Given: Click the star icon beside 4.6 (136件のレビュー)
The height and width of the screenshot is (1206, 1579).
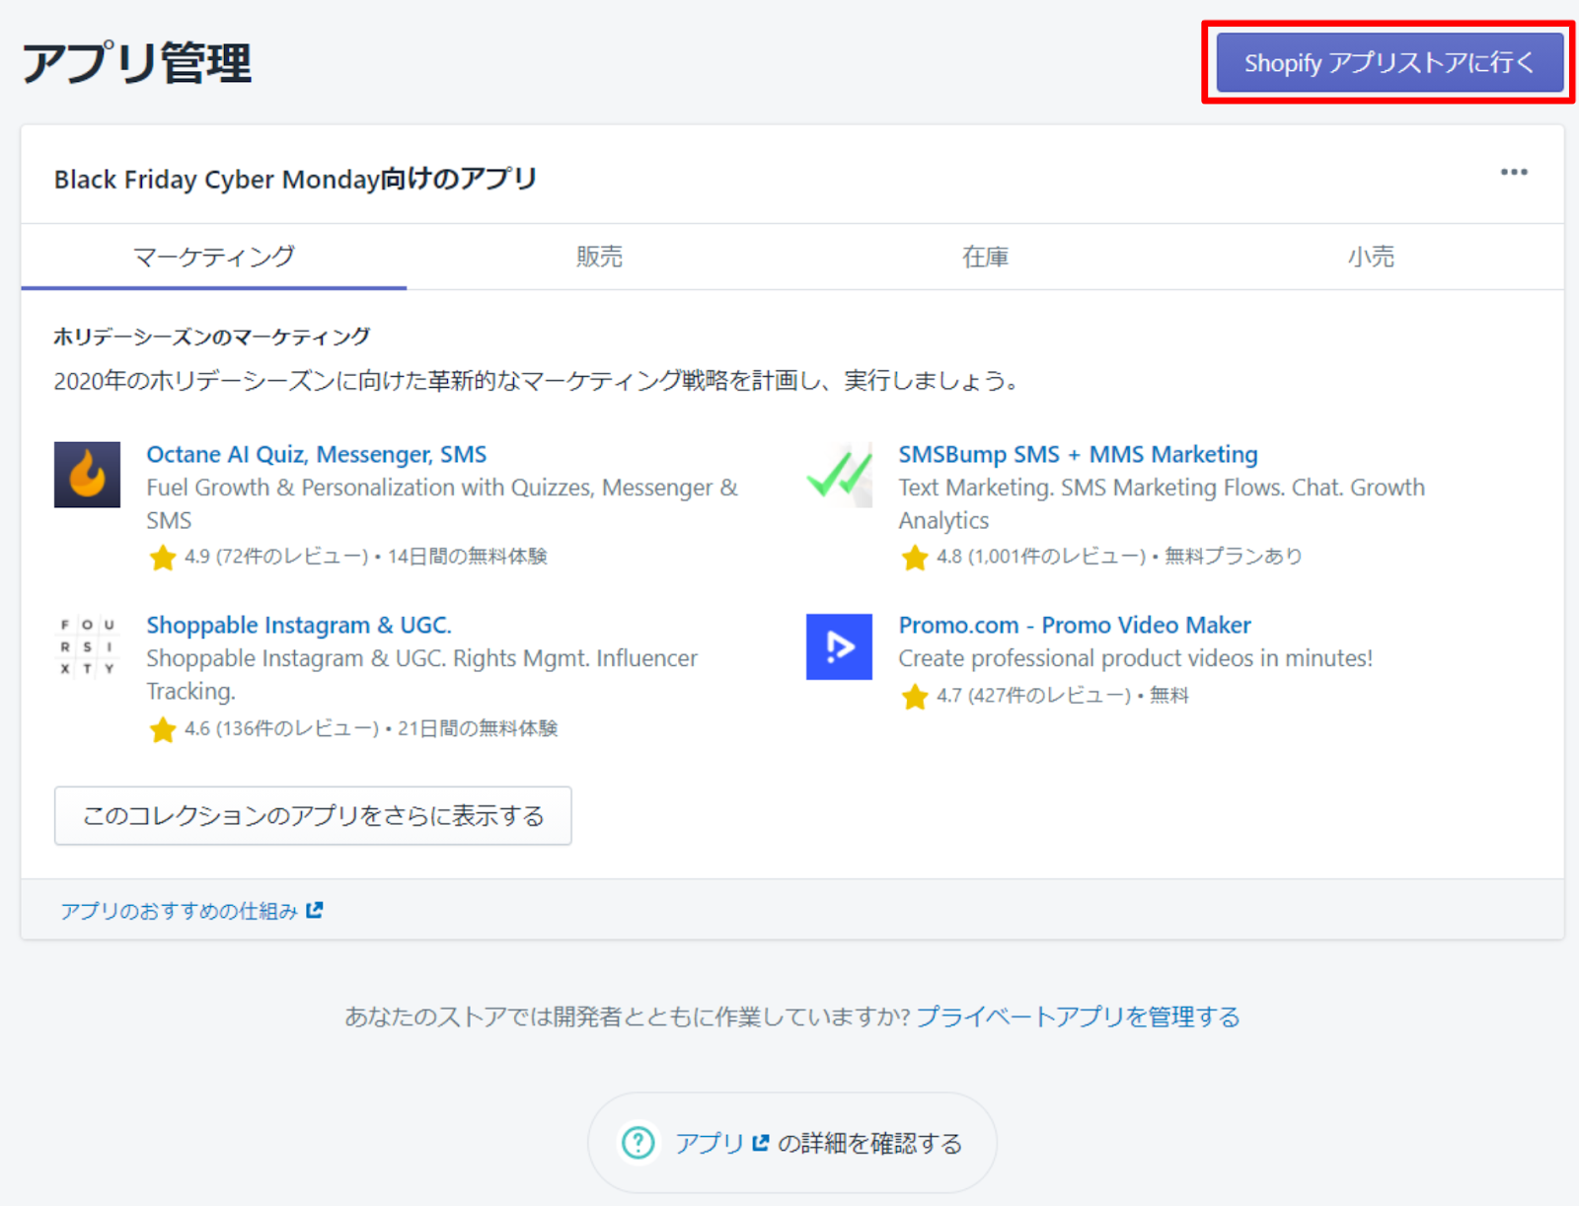Looking at the screenshot, I should 163,729.
